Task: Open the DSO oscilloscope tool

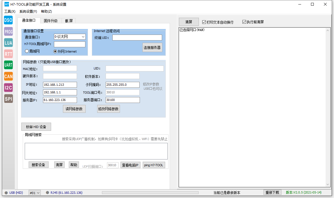Action: [x=8, y=20]
